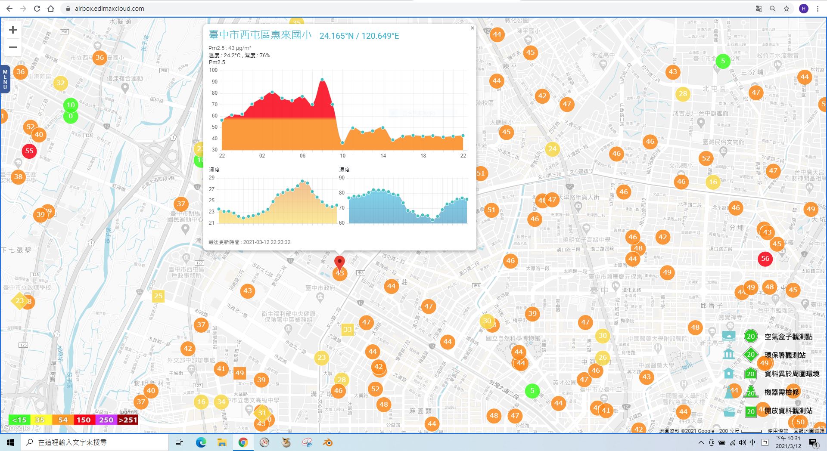Click the coordinates text 24.165°N / 120.649°E
Image resolution: width=827 pixels, height=451 pixels.
click(359, 36)
